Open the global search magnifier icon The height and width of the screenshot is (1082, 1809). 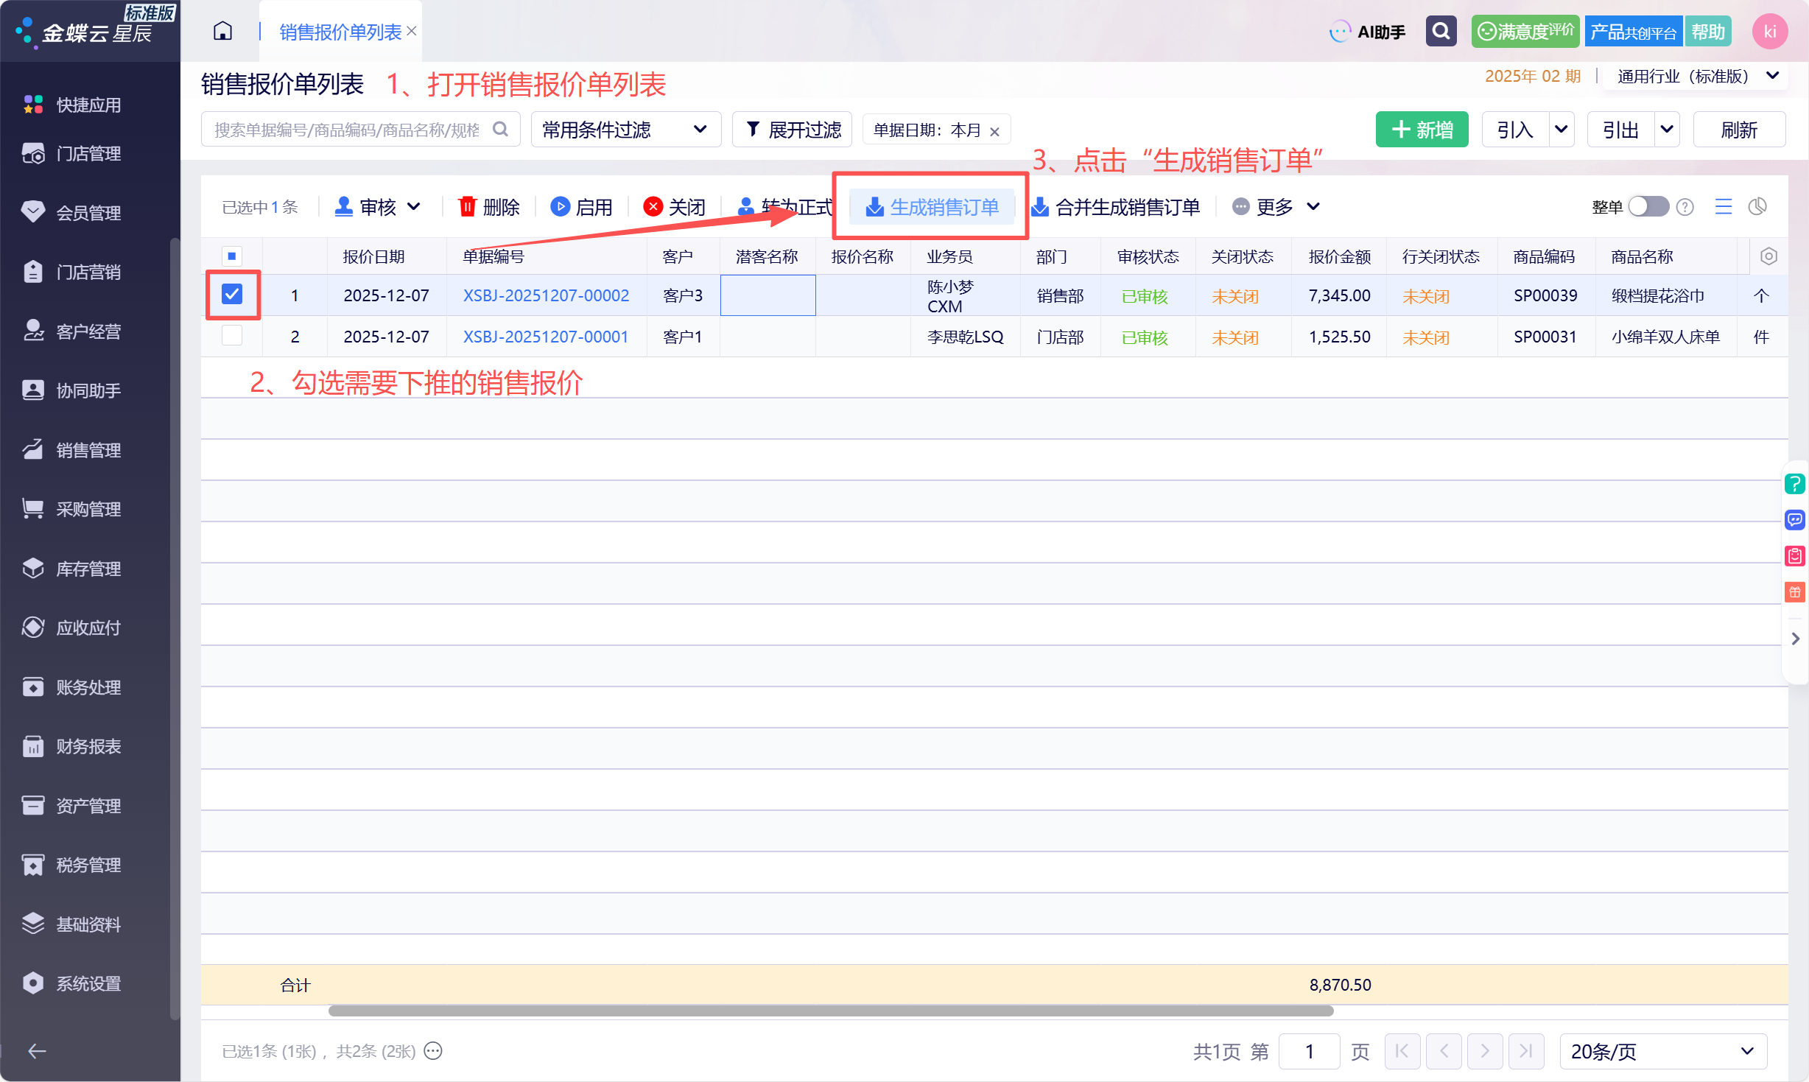point(1441,31)
